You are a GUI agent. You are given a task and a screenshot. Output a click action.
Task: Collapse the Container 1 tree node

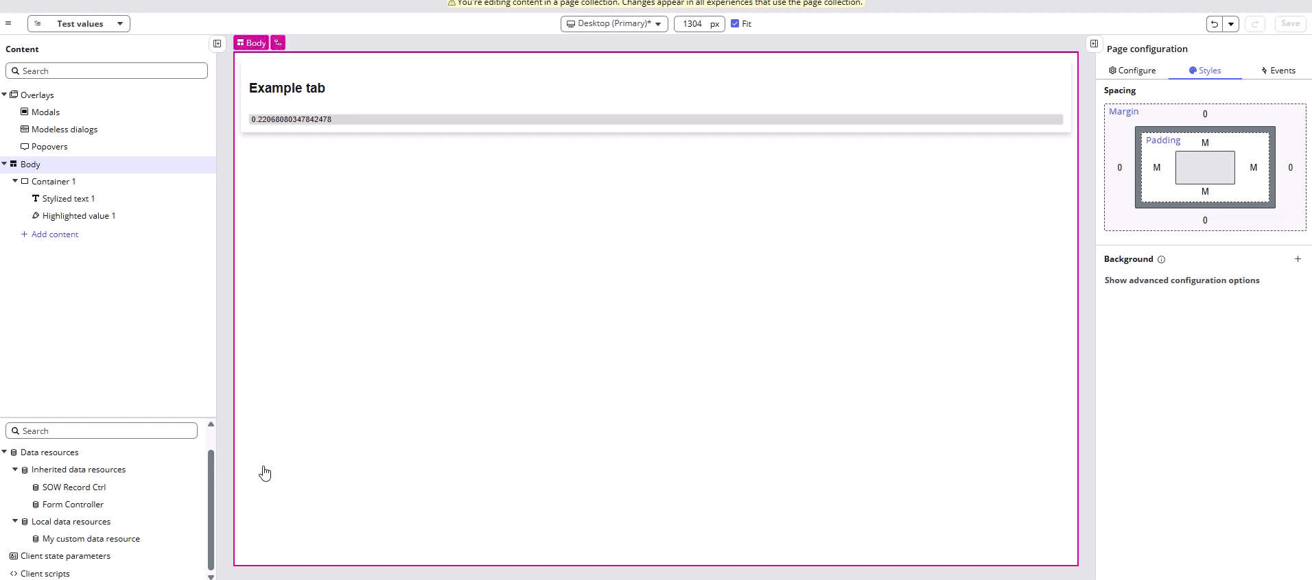[15, 181]
